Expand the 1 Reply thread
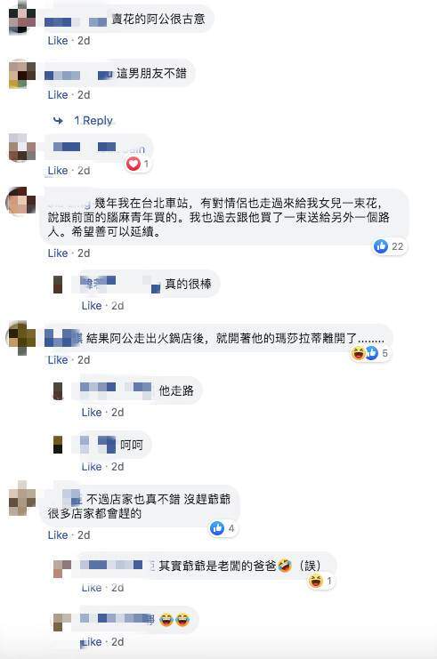The image size is (437, 659). pyautogui.click(x=93, y=121)
